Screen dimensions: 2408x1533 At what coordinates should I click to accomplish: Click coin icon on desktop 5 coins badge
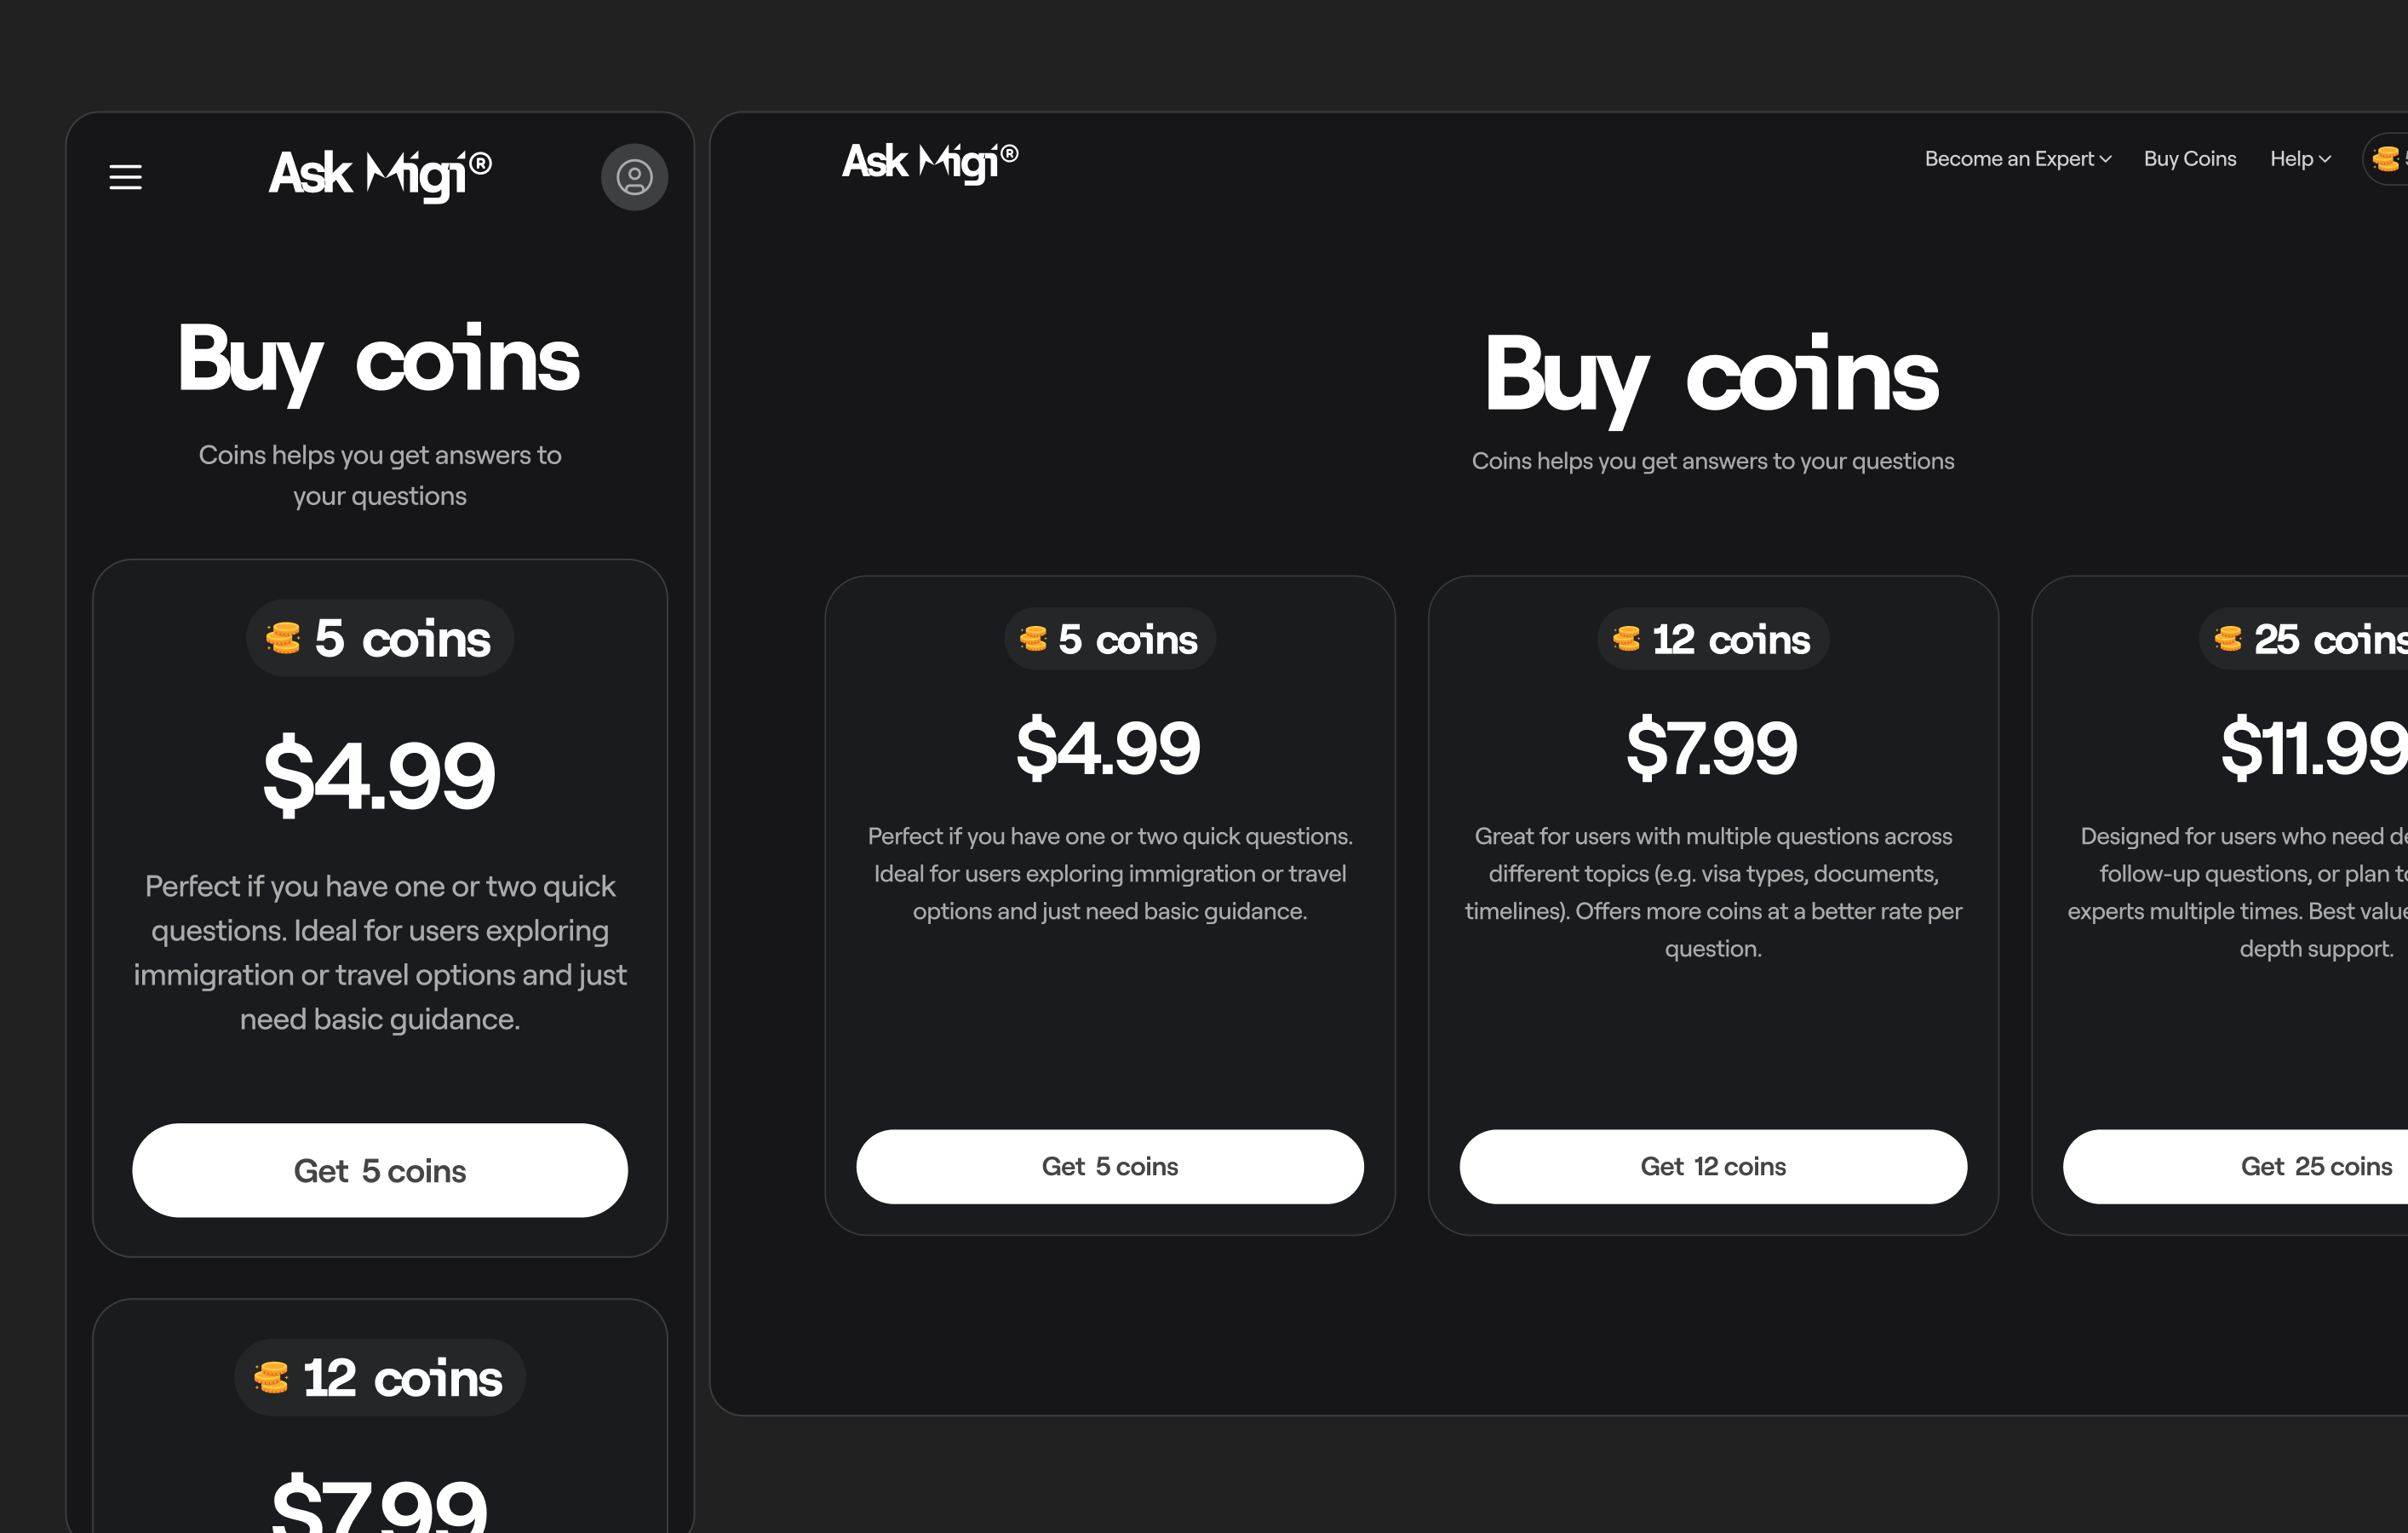point(1033,639)
